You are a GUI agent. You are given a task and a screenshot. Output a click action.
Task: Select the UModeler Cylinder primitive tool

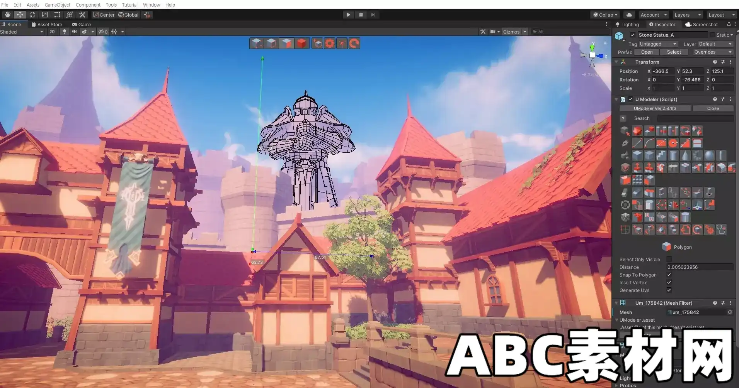point(673,155)
